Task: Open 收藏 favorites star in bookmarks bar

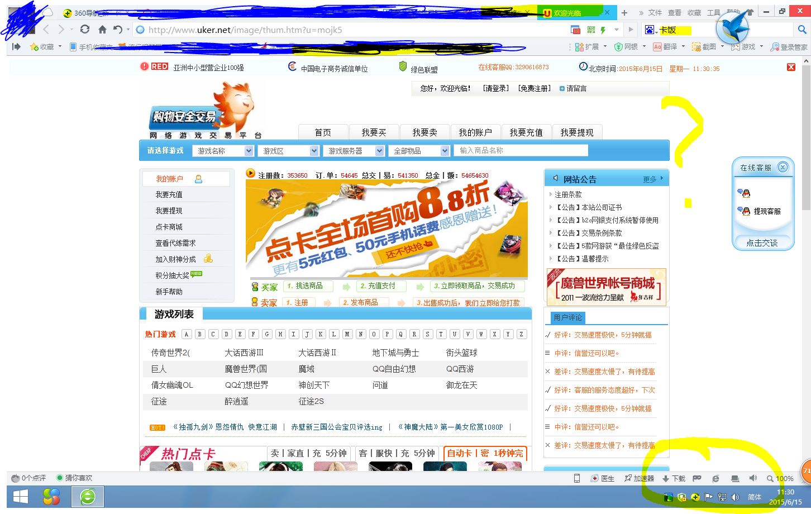Action: pos(42,47)
